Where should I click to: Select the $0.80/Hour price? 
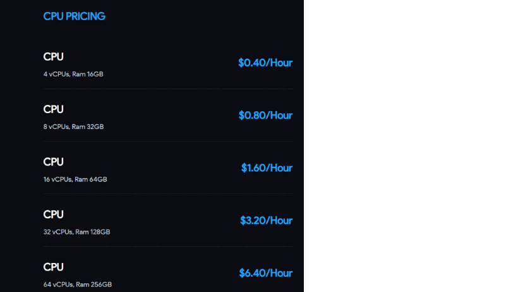point(265,116)
